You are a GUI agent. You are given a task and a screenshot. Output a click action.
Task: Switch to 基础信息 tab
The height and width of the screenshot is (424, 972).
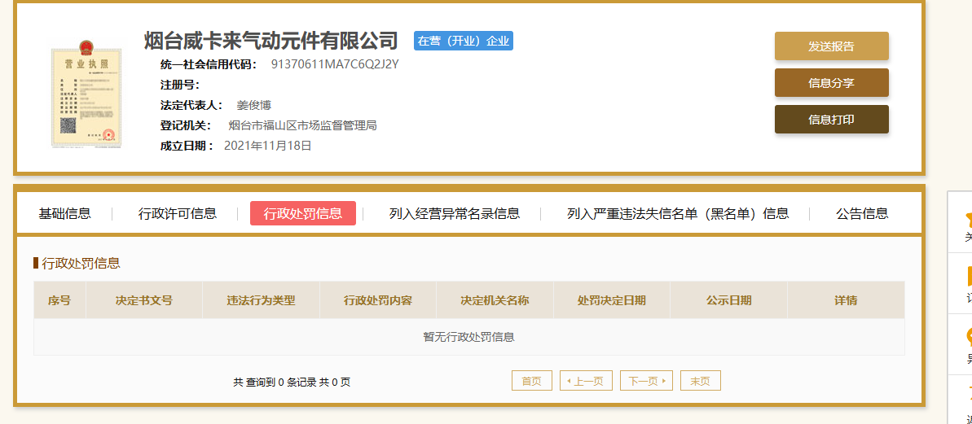click(x=64, y=213)
